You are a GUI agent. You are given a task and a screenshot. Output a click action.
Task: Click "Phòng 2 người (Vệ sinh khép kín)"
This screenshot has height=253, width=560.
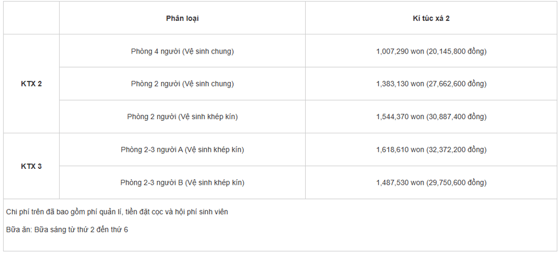pyautogui.click(x=182, y=117)
